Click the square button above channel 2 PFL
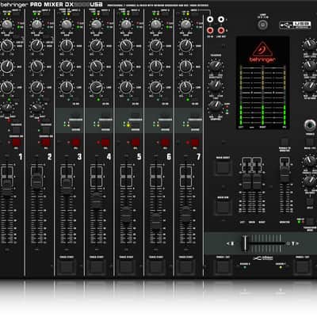 46,130
